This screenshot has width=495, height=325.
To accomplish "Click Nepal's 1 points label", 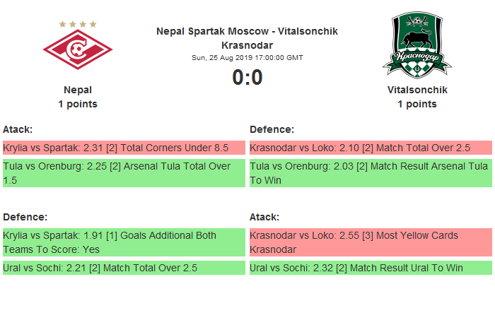I will [78, 104].
